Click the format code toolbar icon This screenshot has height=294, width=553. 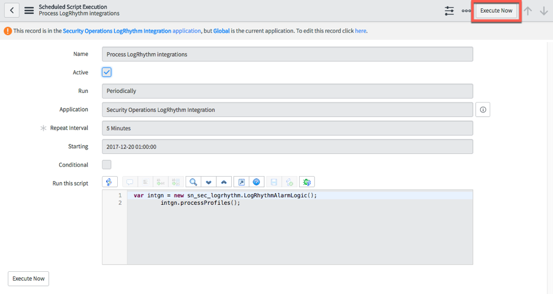pos(145,182)
